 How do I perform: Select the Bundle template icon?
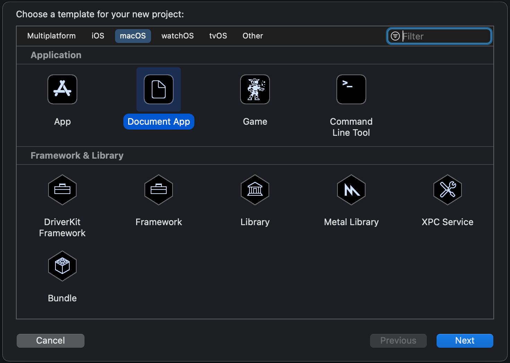(62, 266)
